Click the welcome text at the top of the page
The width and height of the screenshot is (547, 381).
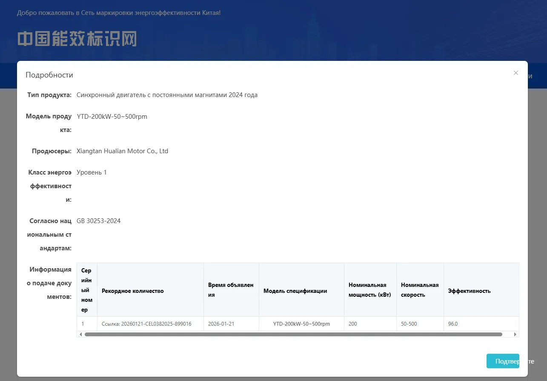(x=119, y=13)
